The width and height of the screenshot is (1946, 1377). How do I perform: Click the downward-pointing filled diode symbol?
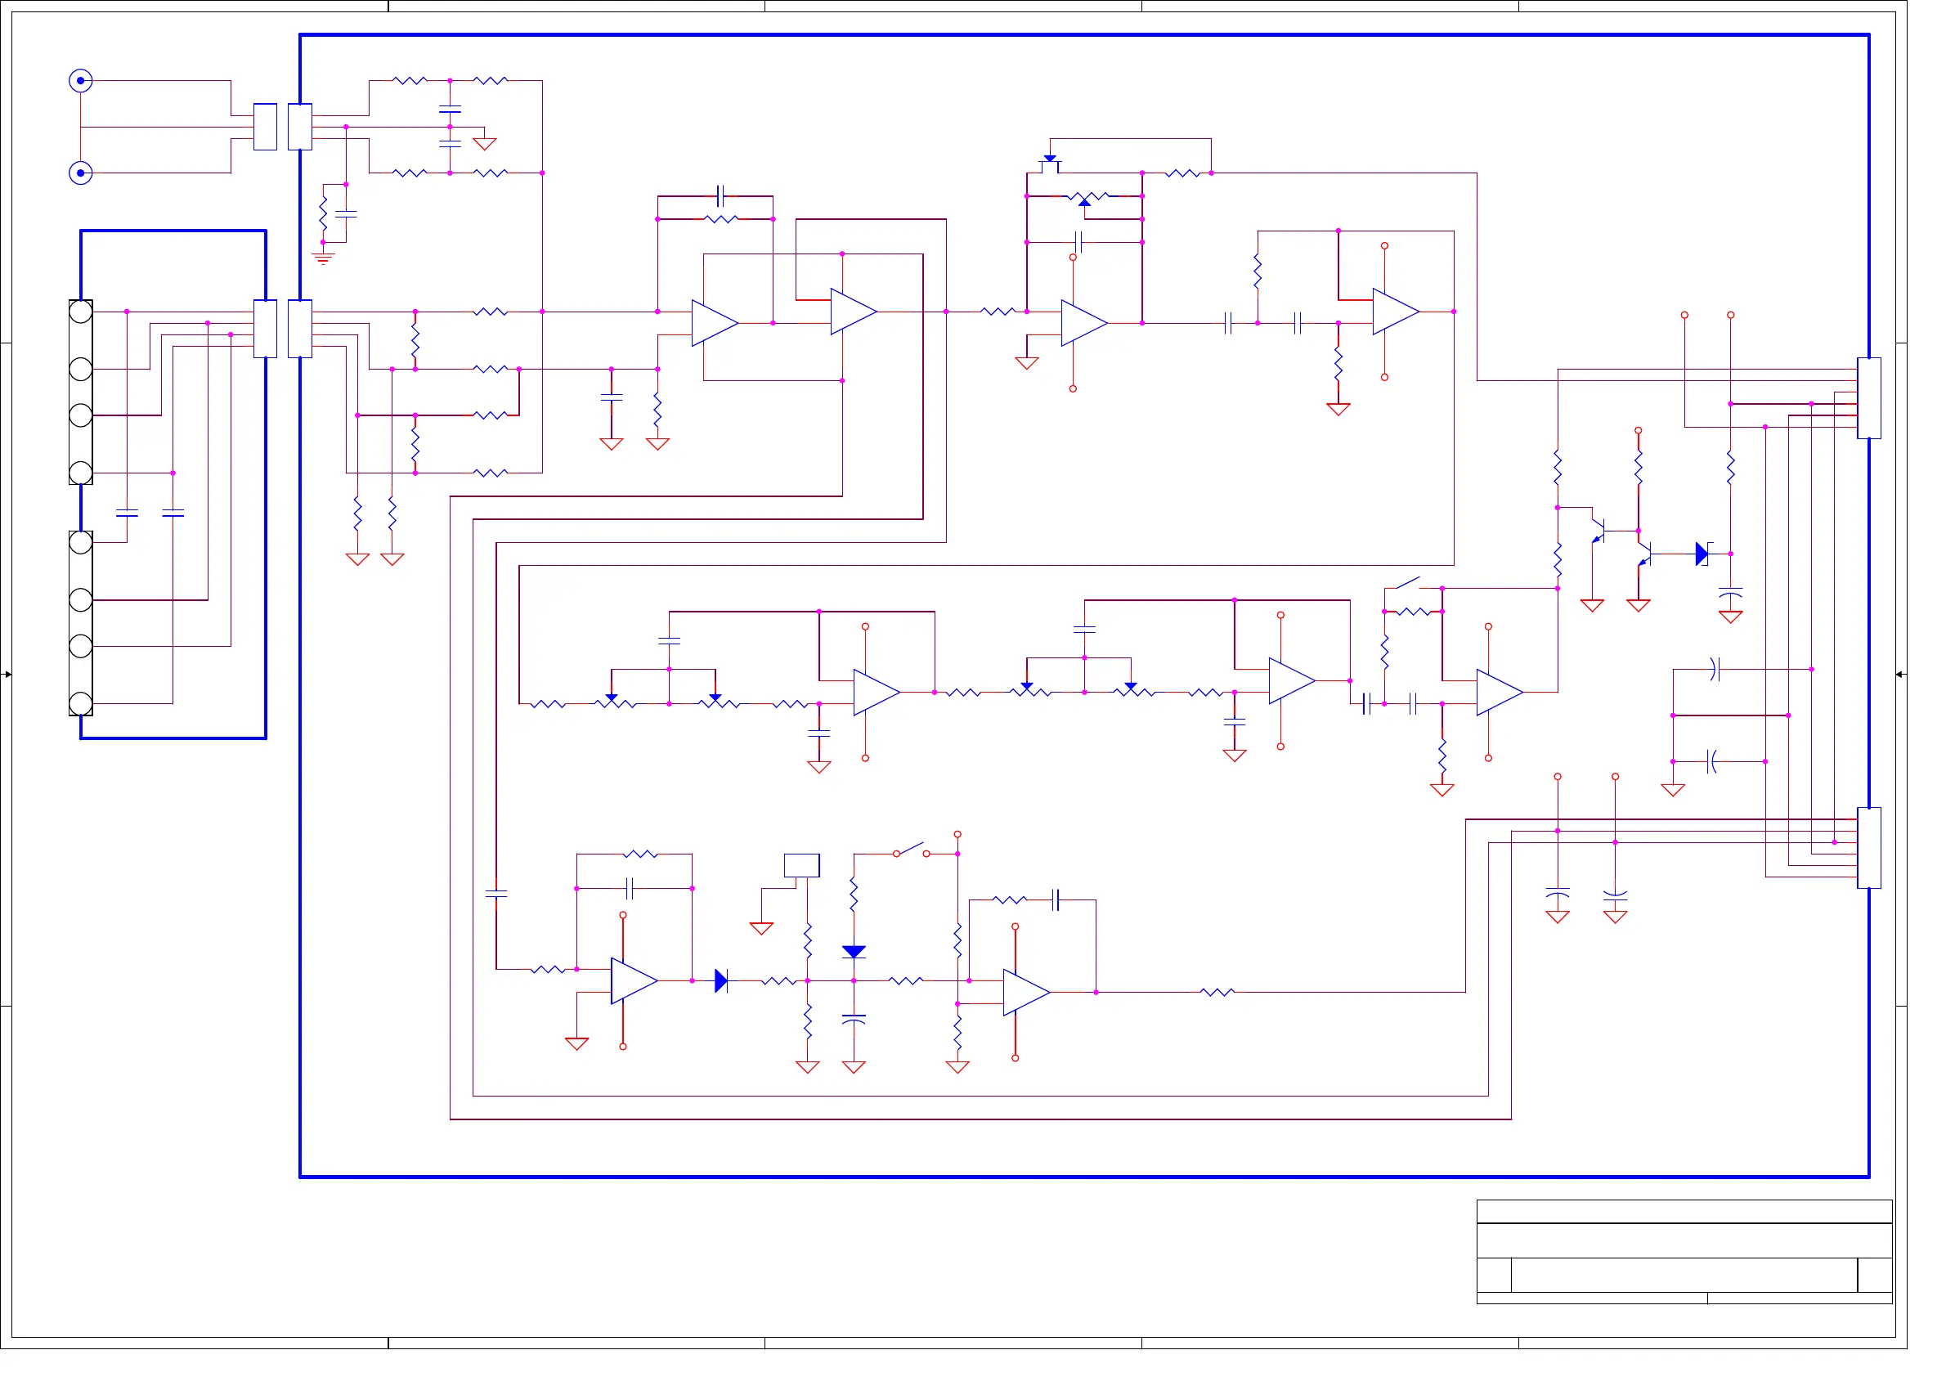click(x=854, y=951)
